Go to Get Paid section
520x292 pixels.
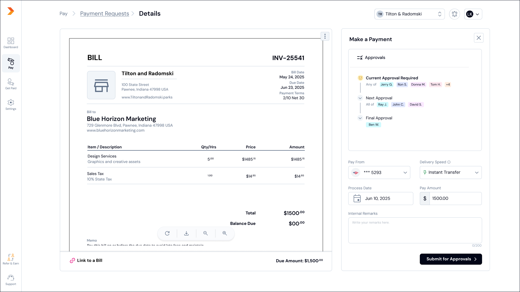[x=11, y=84]
